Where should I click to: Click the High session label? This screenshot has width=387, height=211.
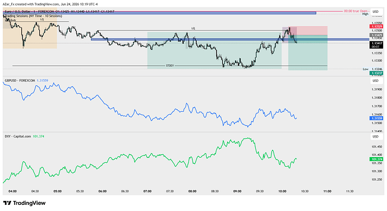click(365, 14)
